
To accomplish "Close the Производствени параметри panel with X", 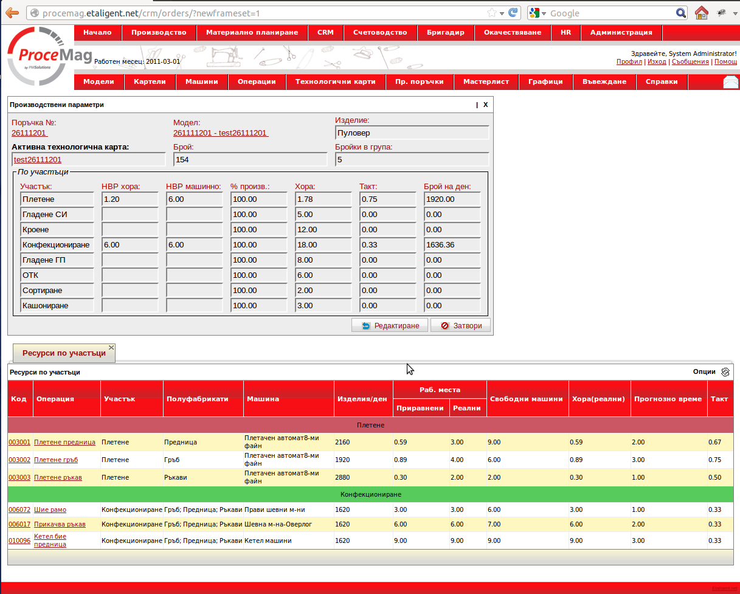I will point(485,105).
